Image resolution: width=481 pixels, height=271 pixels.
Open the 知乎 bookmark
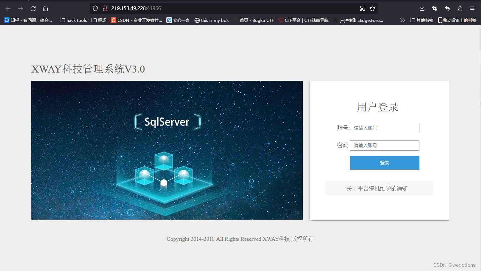tap(28, 20)
